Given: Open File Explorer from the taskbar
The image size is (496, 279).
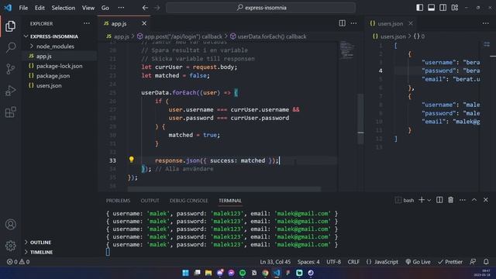Looking at the screenshot, I should pyautogui.click(x=208, y=273).
